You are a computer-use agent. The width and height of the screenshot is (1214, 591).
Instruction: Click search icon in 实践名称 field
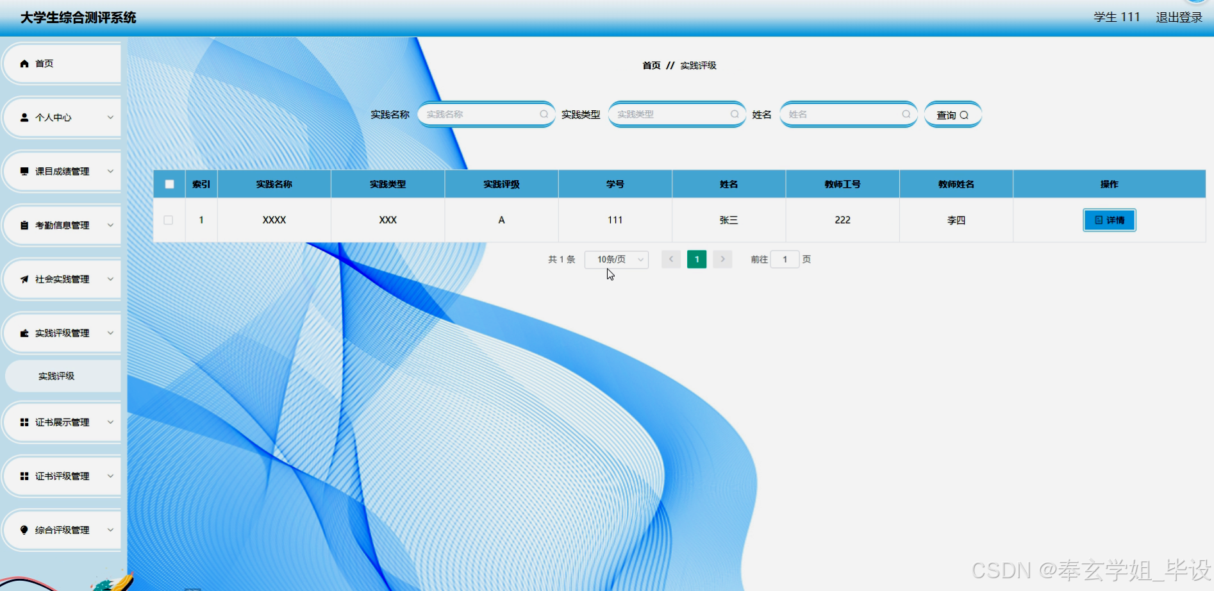[544, 114]
